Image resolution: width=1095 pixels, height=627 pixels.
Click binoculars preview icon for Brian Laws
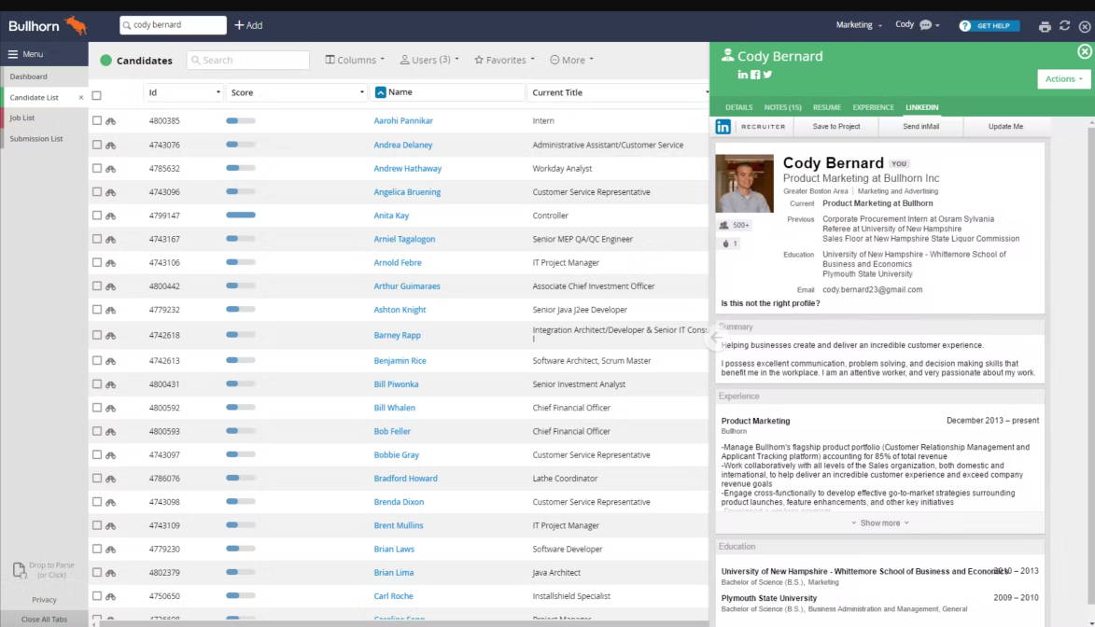point(110,550)
